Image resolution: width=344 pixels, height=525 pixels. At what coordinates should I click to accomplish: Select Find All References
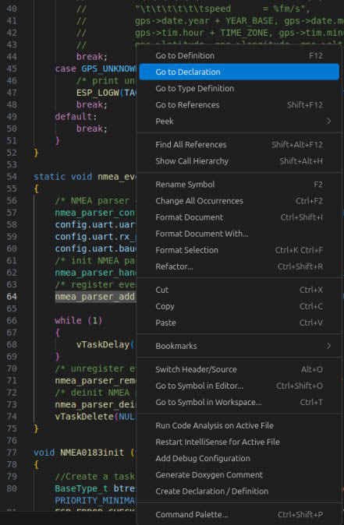(x=239, y=145)
